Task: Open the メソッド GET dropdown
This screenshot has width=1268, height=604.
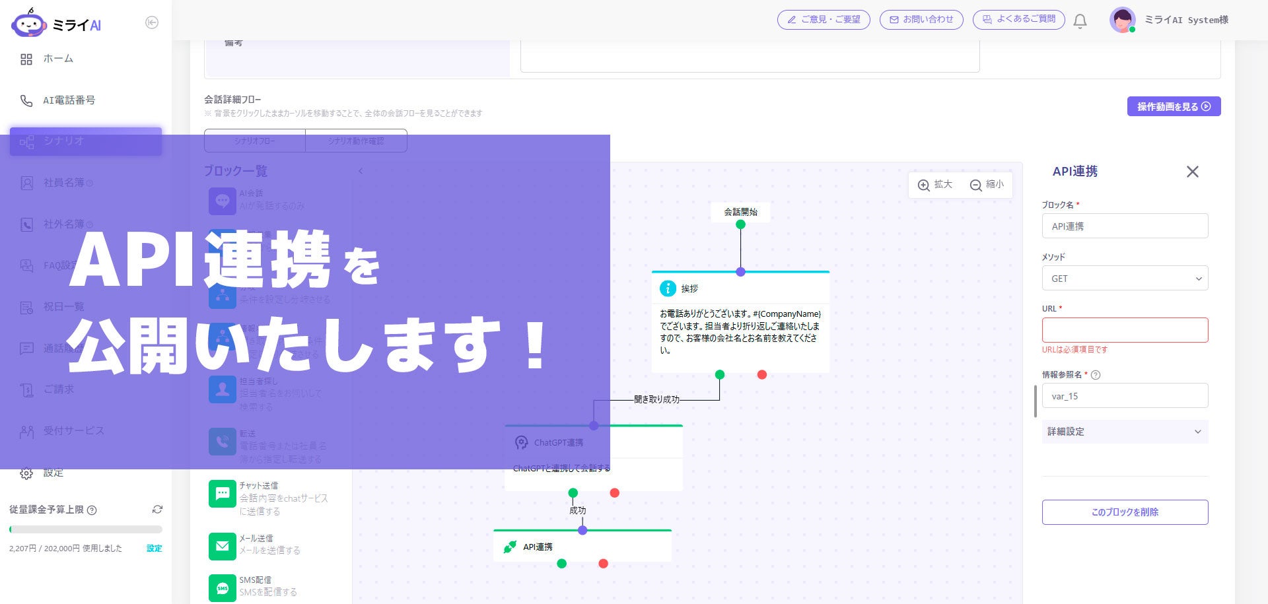Action: (1125, 278)
